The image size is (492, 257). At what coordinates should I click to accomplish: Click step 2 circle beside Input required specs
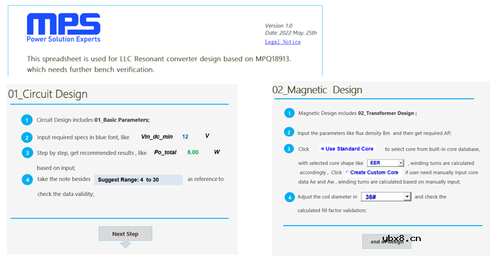click(x=26, y=137)
